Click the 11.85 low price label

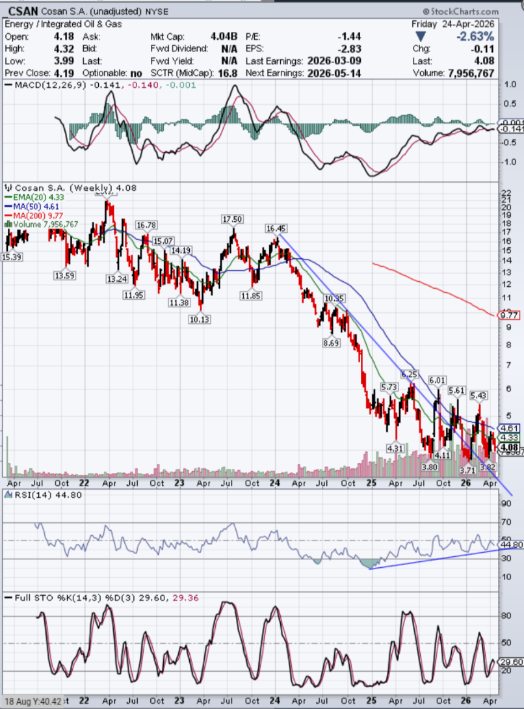(x=250, y=296)
